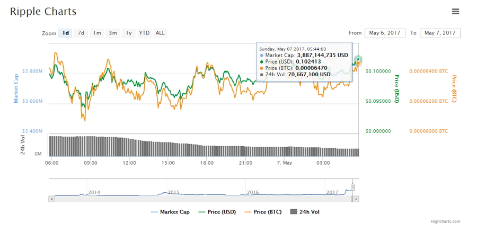
Task: Open the Highcharts.com credit link
Action: (445, 221)
